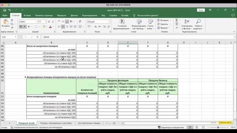Viewport: 237px width, 133px height.
Task: Toggle center horizontal alignment
Action: [63, 27]
